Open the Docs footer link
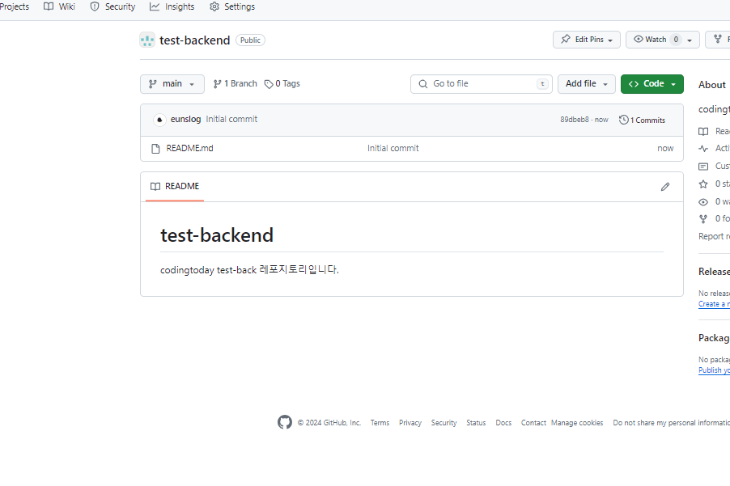The width and height of the screenshot is (730, 486). pos(503,423)
